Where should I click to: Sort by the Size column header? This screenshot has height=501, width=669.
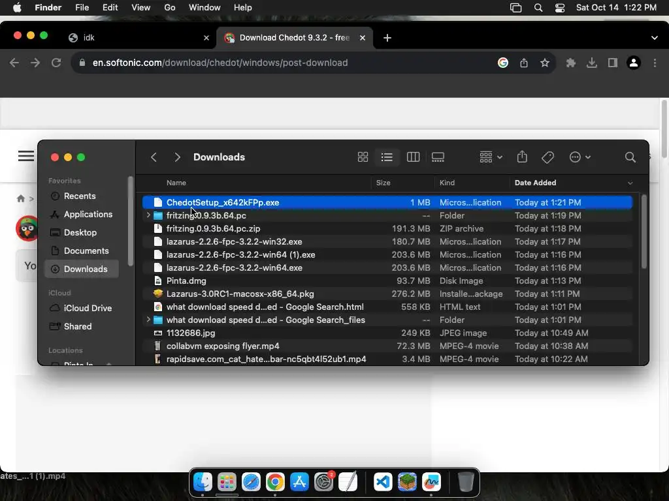(x=383, y=183)
